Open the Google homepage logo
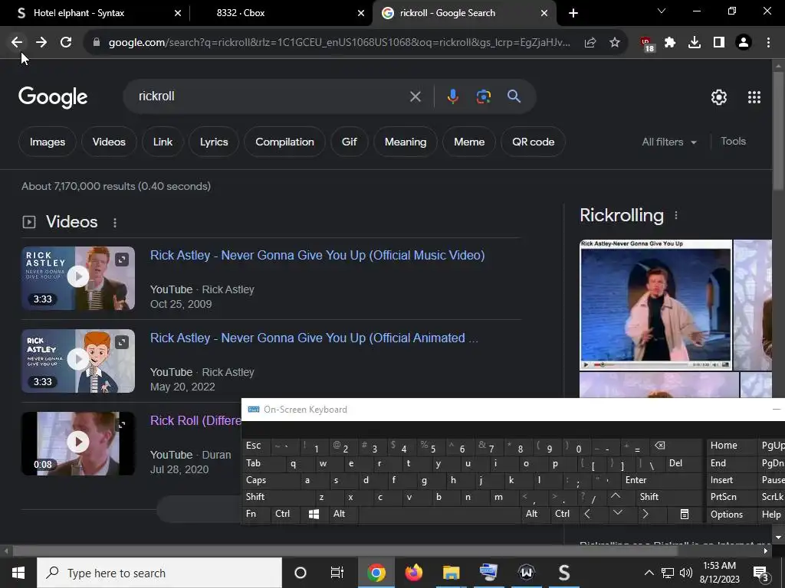This screenshot has width=785, height=588. [x=53, y=97]
